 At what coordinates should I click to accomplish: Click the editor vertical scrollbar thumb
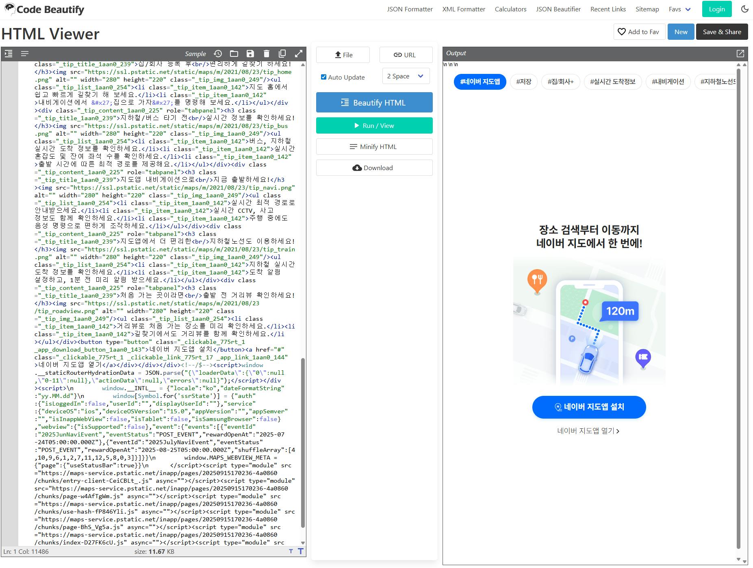click(303, 443)
